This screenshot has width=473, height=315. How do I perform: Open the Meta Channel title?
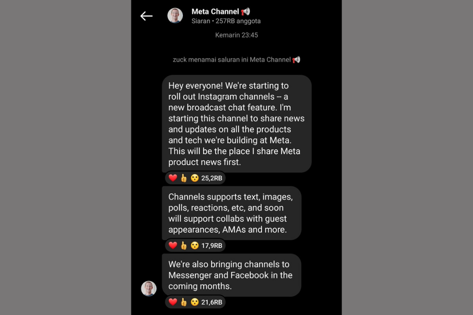215,12
